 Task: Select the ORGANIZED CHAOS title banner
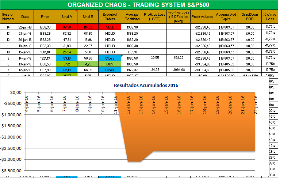pyautogui.click(x=139, y=5)
